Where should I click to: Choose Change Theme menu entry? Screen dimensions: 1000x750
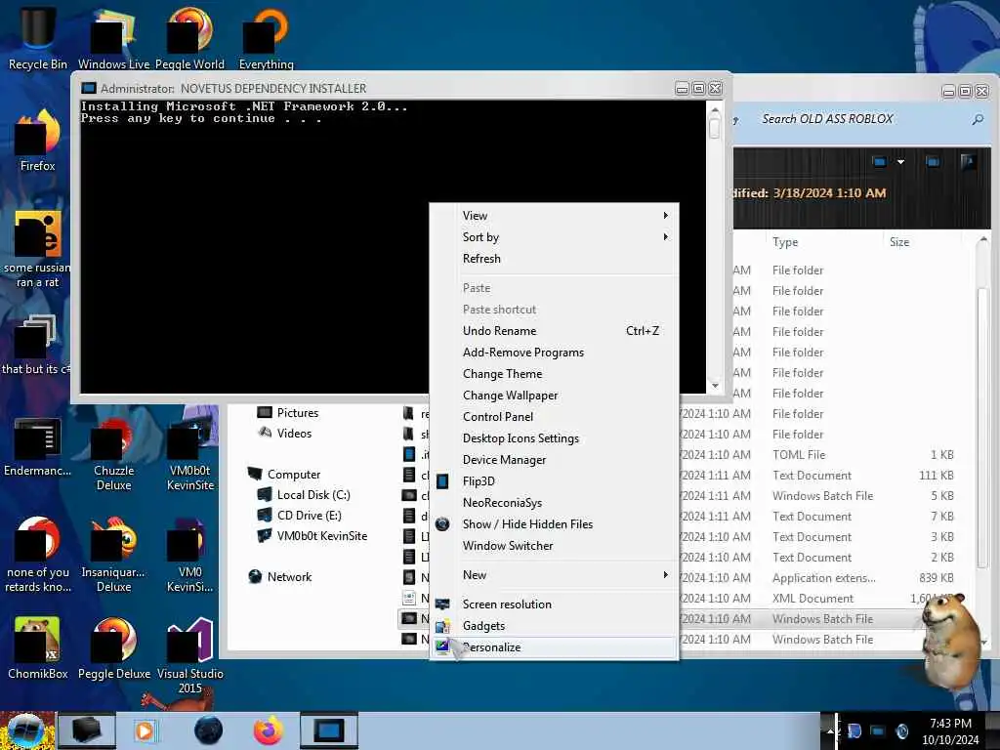554,374
